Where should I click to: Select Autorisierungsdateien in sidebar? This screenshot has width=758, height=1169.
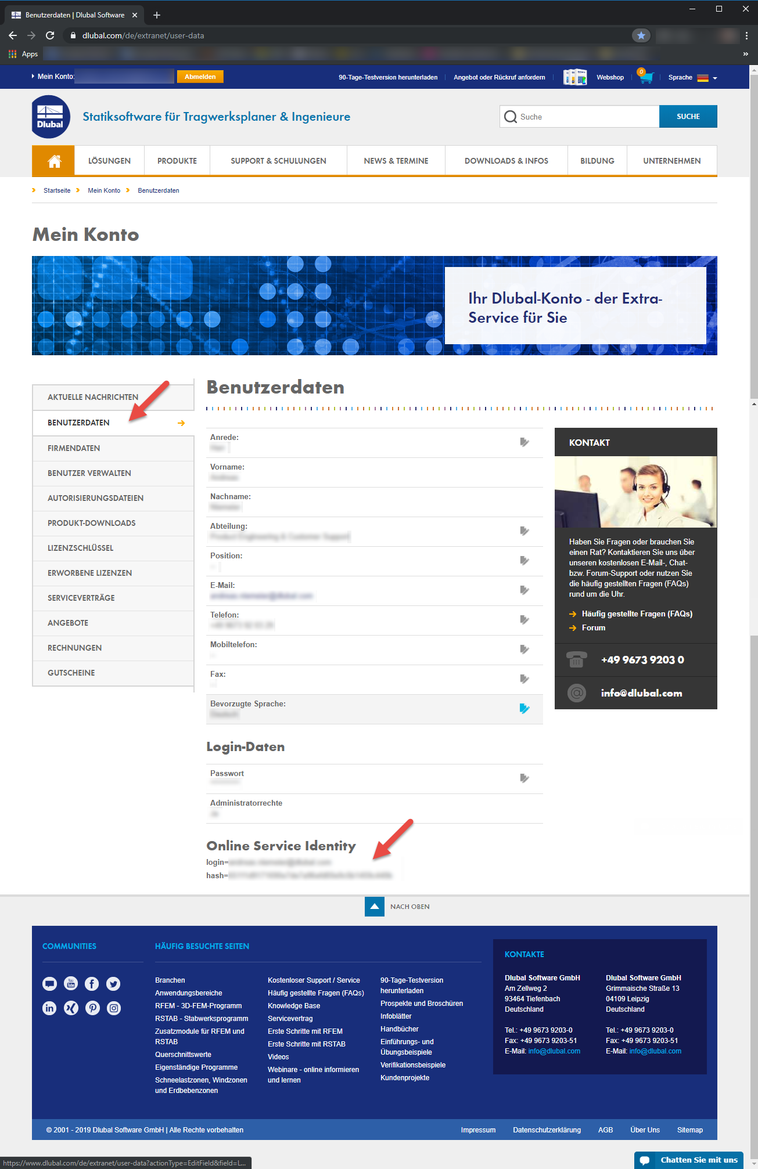(113, 498)
